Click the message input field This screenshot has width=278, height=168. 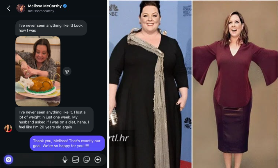[x=37, y=160]
